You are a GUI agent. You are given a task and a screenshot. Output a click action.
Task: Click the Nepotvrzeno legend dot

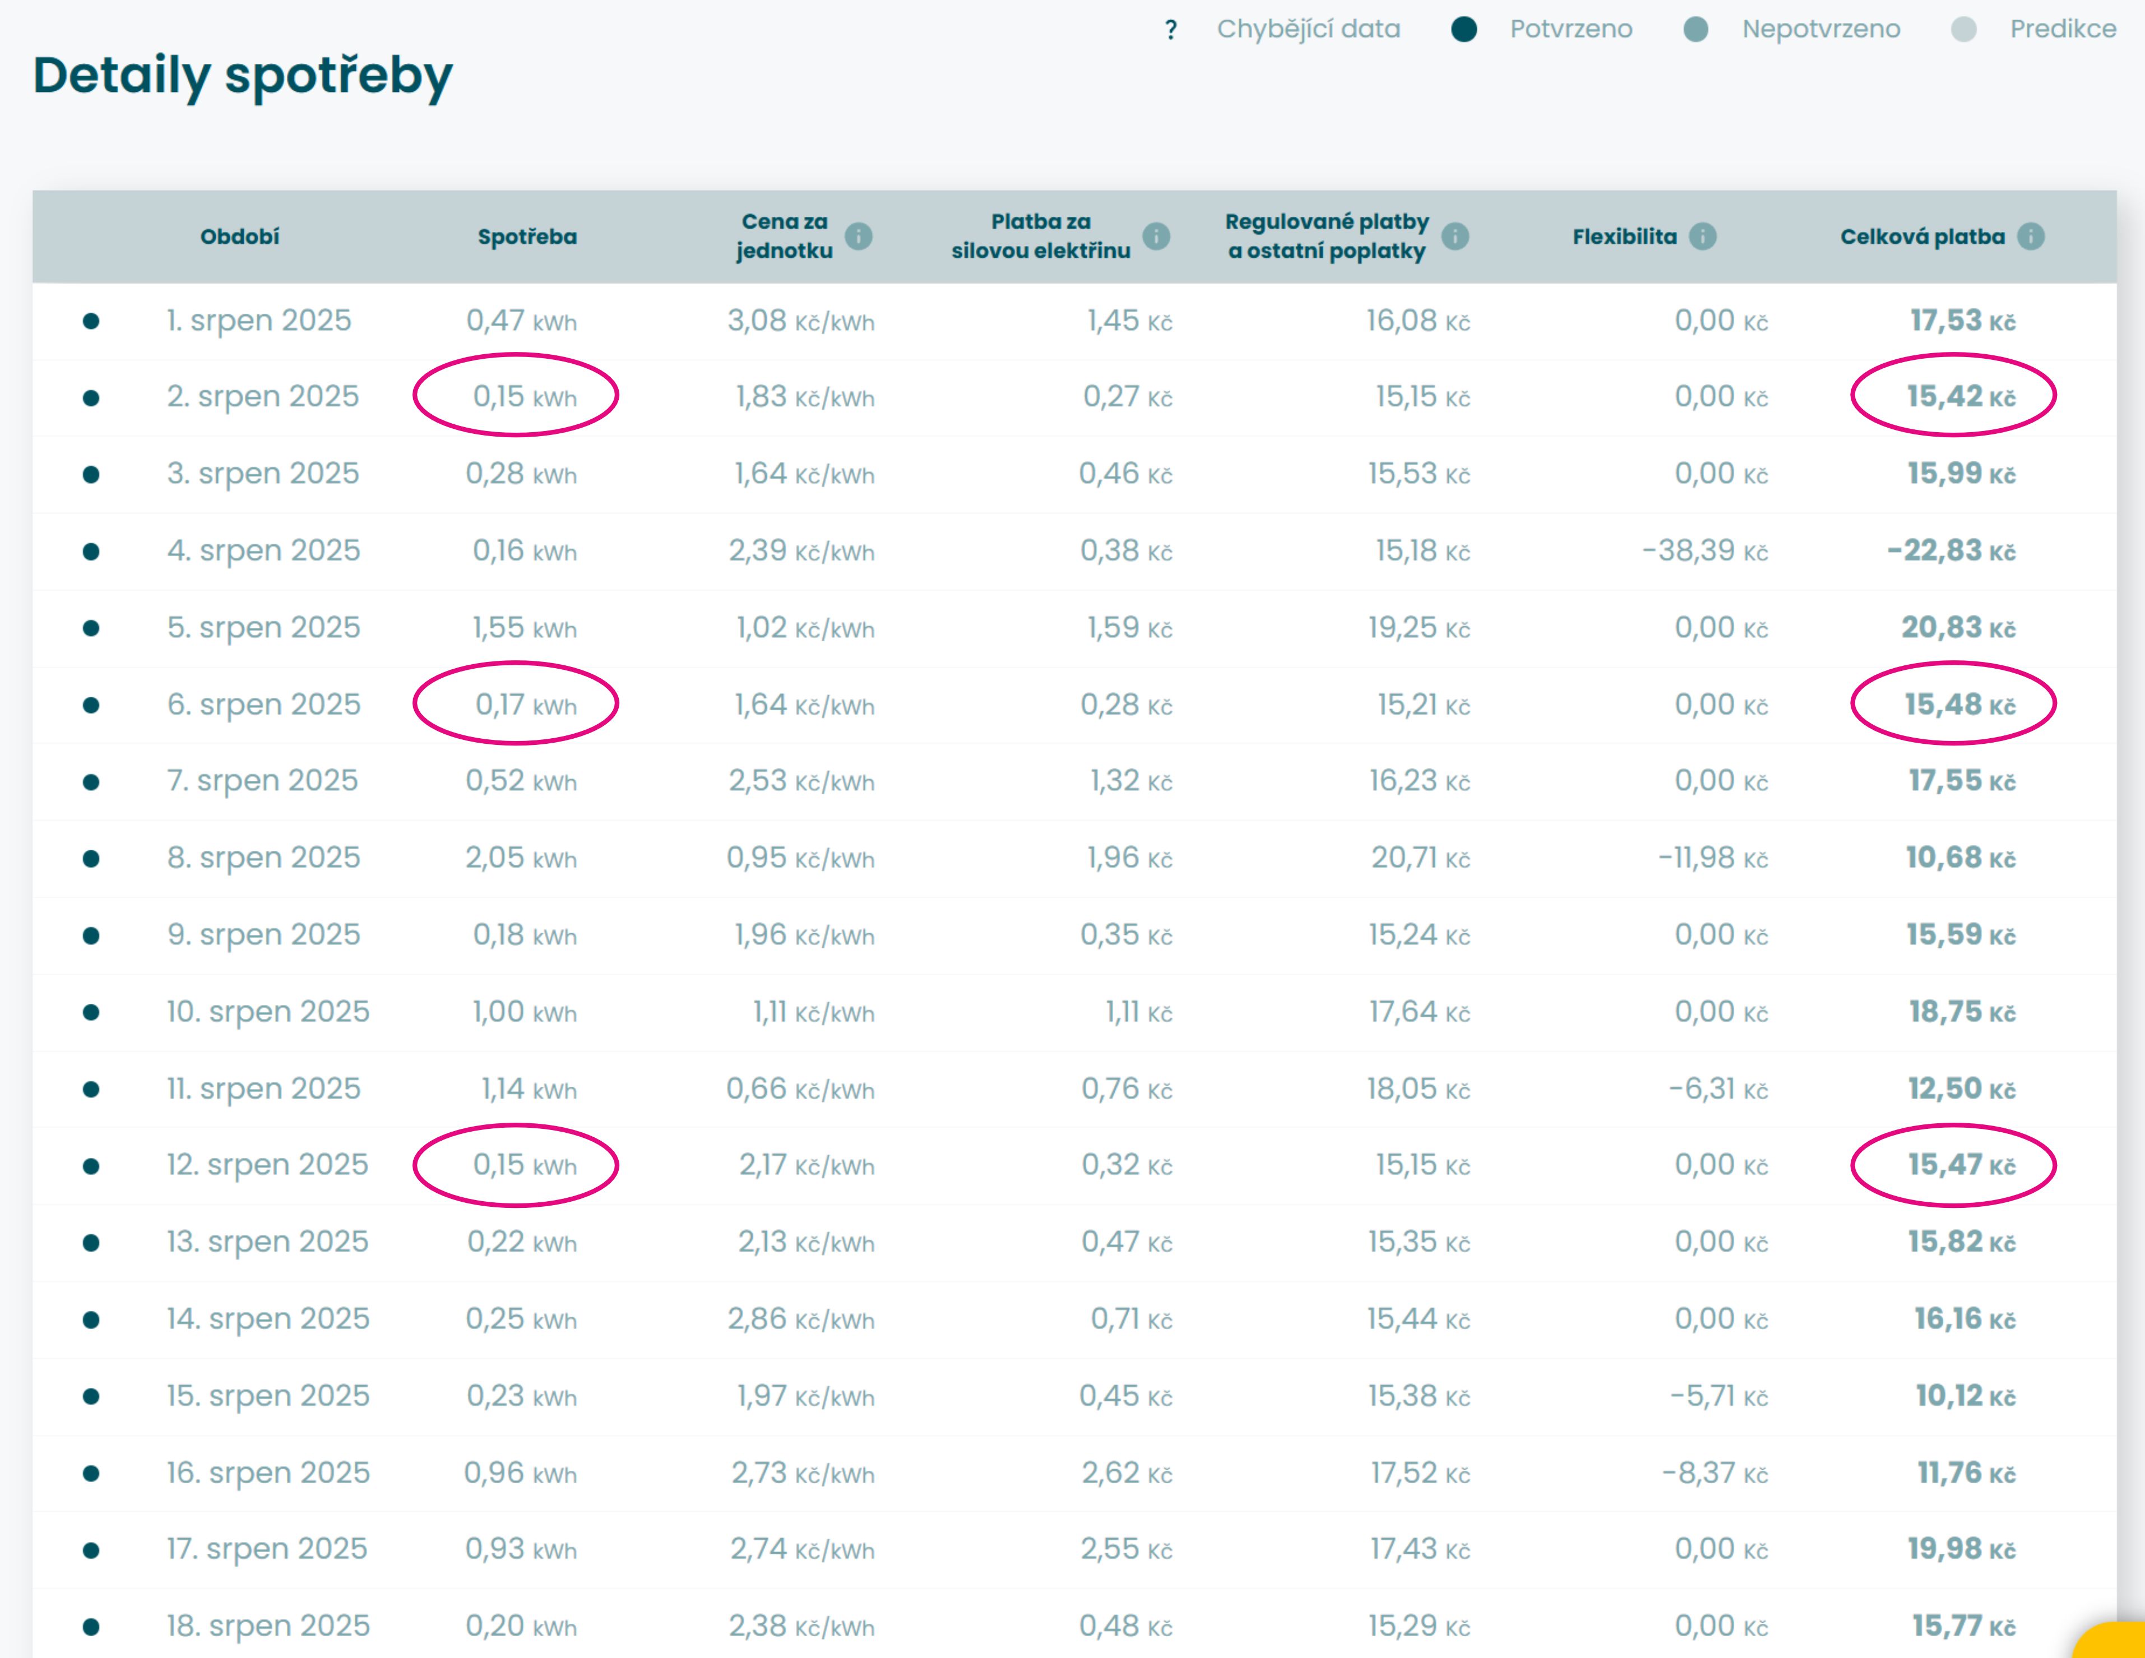click(x=1695, y=30)
